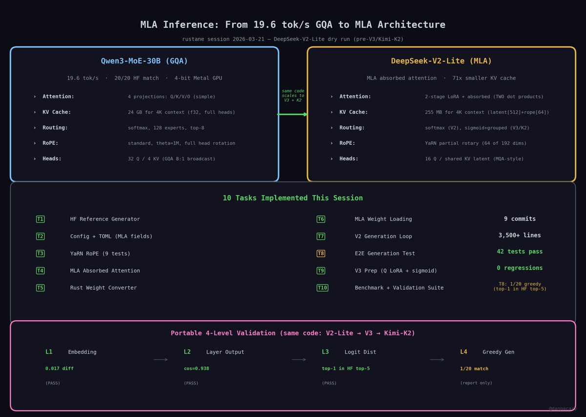586x417 pixels.
Task: Click the '3,500+ lines' stat
Action: (520, 235)
